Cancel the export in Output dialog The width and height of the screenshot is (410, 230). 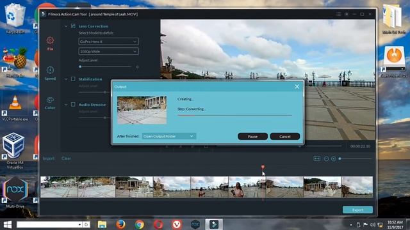point(284,136)
